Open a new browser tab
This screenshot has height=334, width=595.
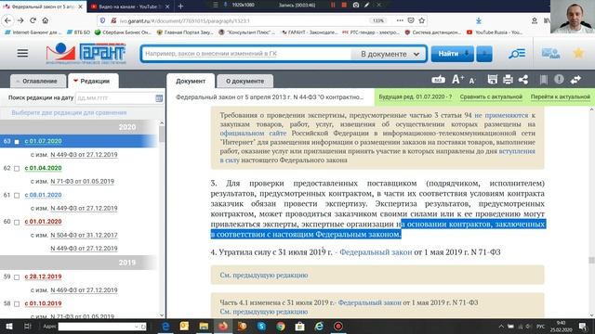pos(180,6)
